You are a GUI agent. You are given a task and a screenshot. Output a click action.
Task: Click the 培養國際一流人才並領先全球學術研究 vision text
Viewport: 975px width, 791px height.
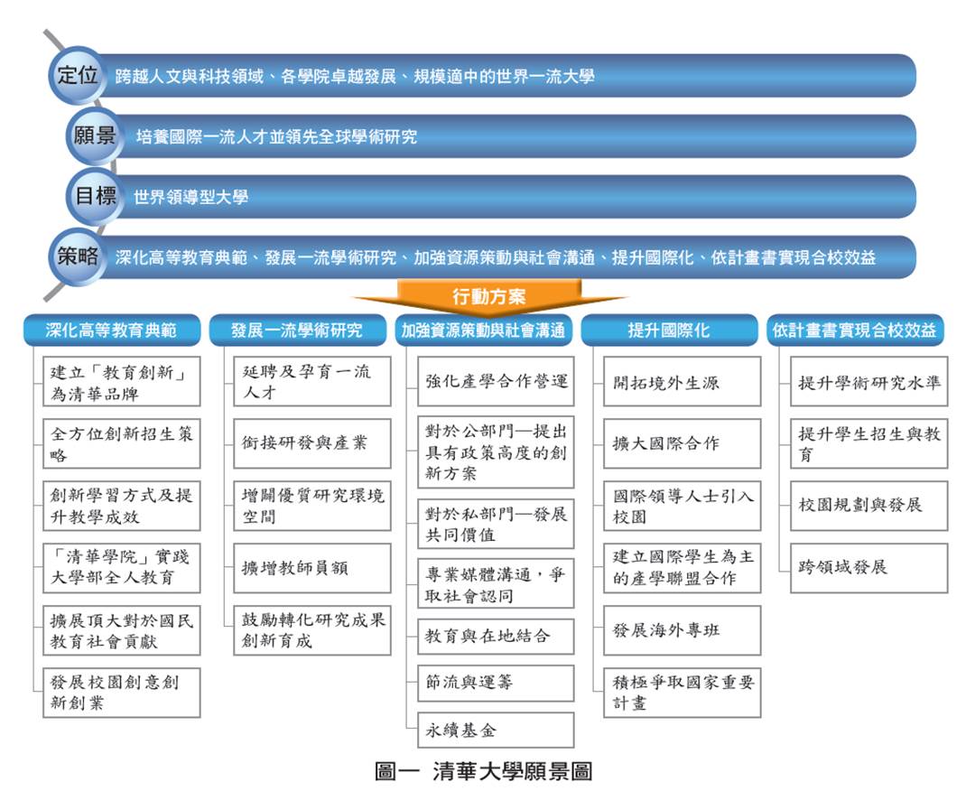coord(277,137)
